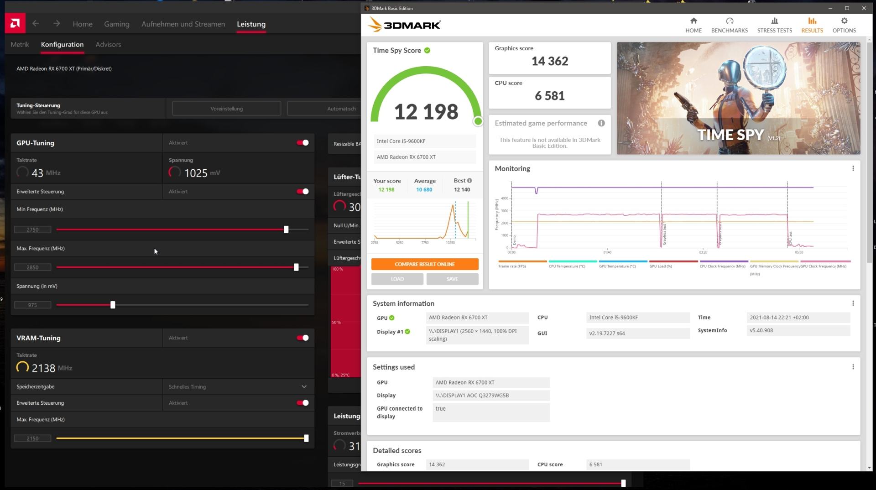Image resolution: width=876 pixels, height=490 pixels.
Task: Open the Results bar-chart icon in 3DMark
Action: tap(812, 21)
